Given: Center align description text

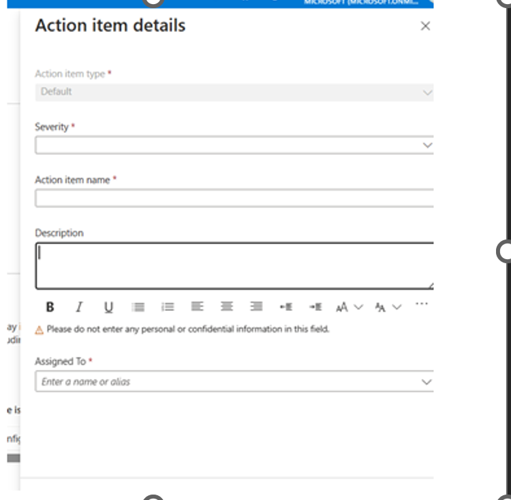Looking at the screenshot, I should 227,306.
